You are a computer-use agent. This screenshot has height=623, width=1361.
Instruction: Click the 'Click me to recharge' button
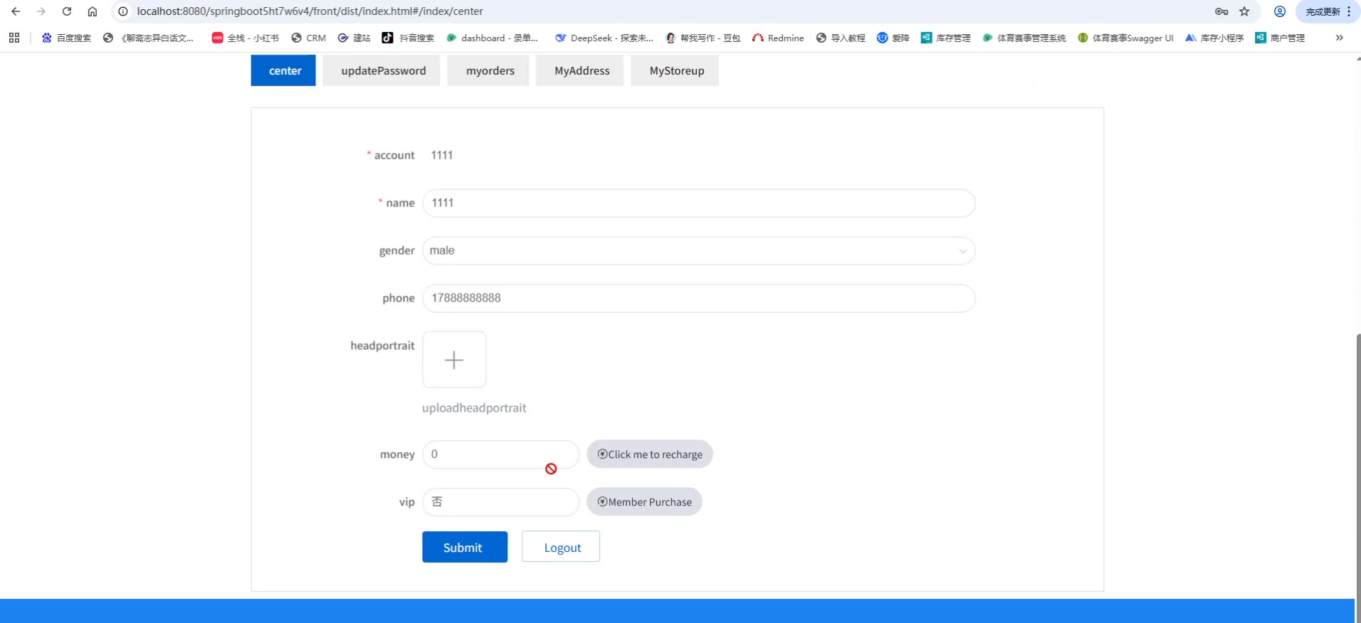click(650, 454)
